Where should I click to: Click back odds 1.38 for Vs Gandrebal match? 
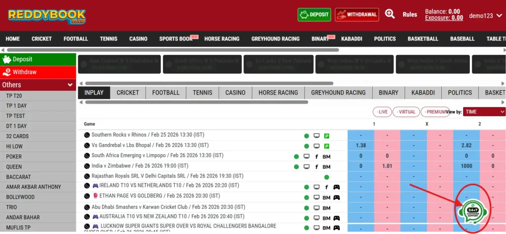pos(361,146)
